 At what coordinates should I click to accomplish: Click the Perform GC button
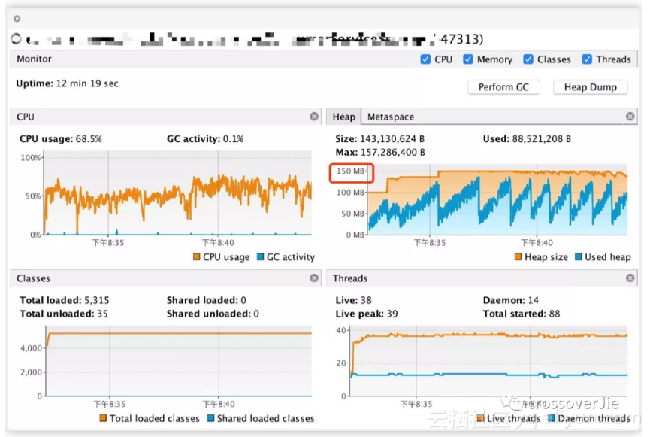[503, 87]
